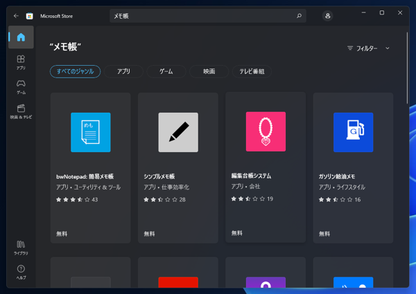The image size is (416, 294).
Task: Click the bwNotepad blue memo app icon
Action: pyautogui.click(x=91, y=132)
